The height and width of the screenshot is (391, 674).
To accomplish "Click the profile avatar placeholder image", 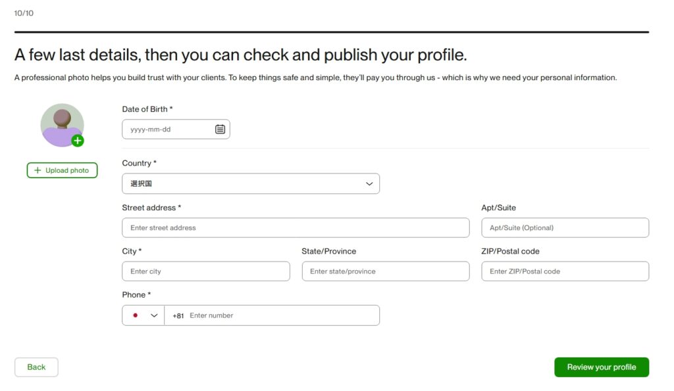I will click(x=61, y=124).
